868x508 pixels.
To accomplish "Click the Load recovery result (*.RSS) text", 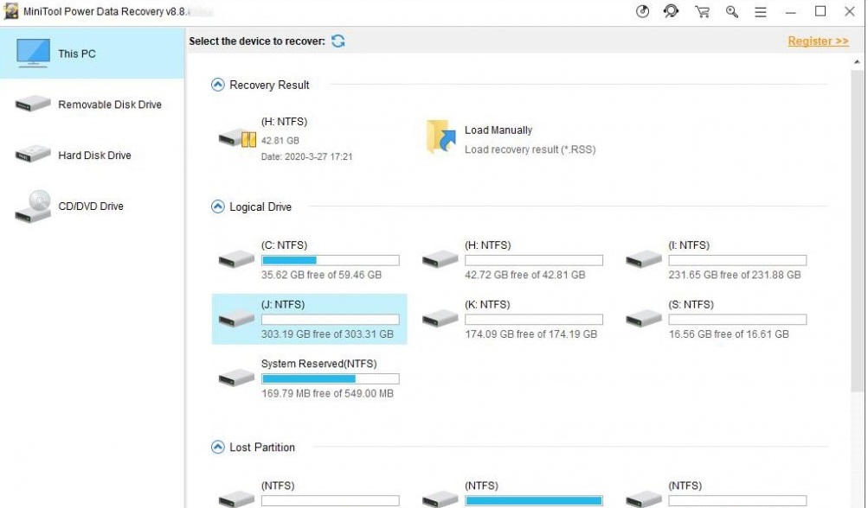I will tap(530, 149).
